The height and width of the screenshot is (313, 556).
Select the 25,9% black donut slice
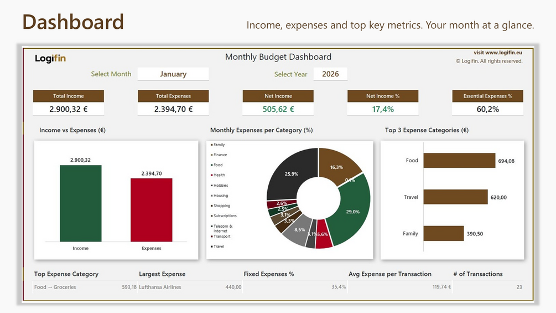coord(289,174)
